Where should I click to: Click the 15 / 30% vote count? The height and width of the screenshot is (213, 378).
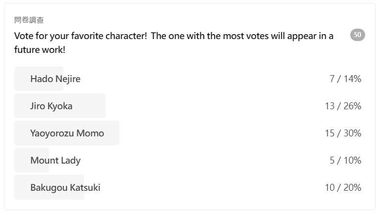tap(343, 133)
